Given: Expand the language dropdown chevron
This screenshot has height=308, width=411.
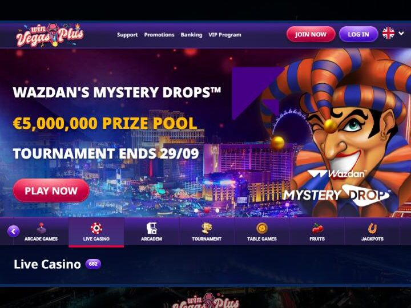Looking at the screenshot, I should [x=401, y=33].
